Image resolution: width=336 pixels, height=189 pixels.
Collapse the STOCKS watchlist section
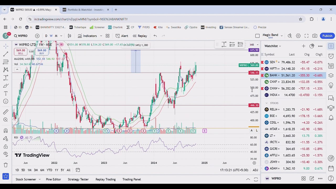point(266,103)
